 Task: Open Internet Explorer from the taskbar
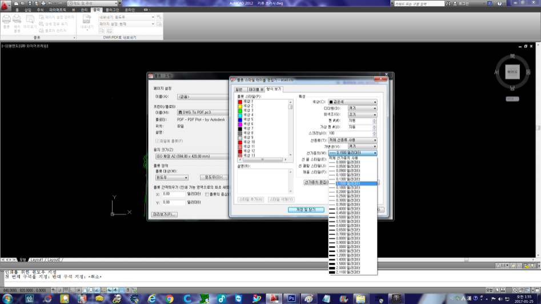151,298
